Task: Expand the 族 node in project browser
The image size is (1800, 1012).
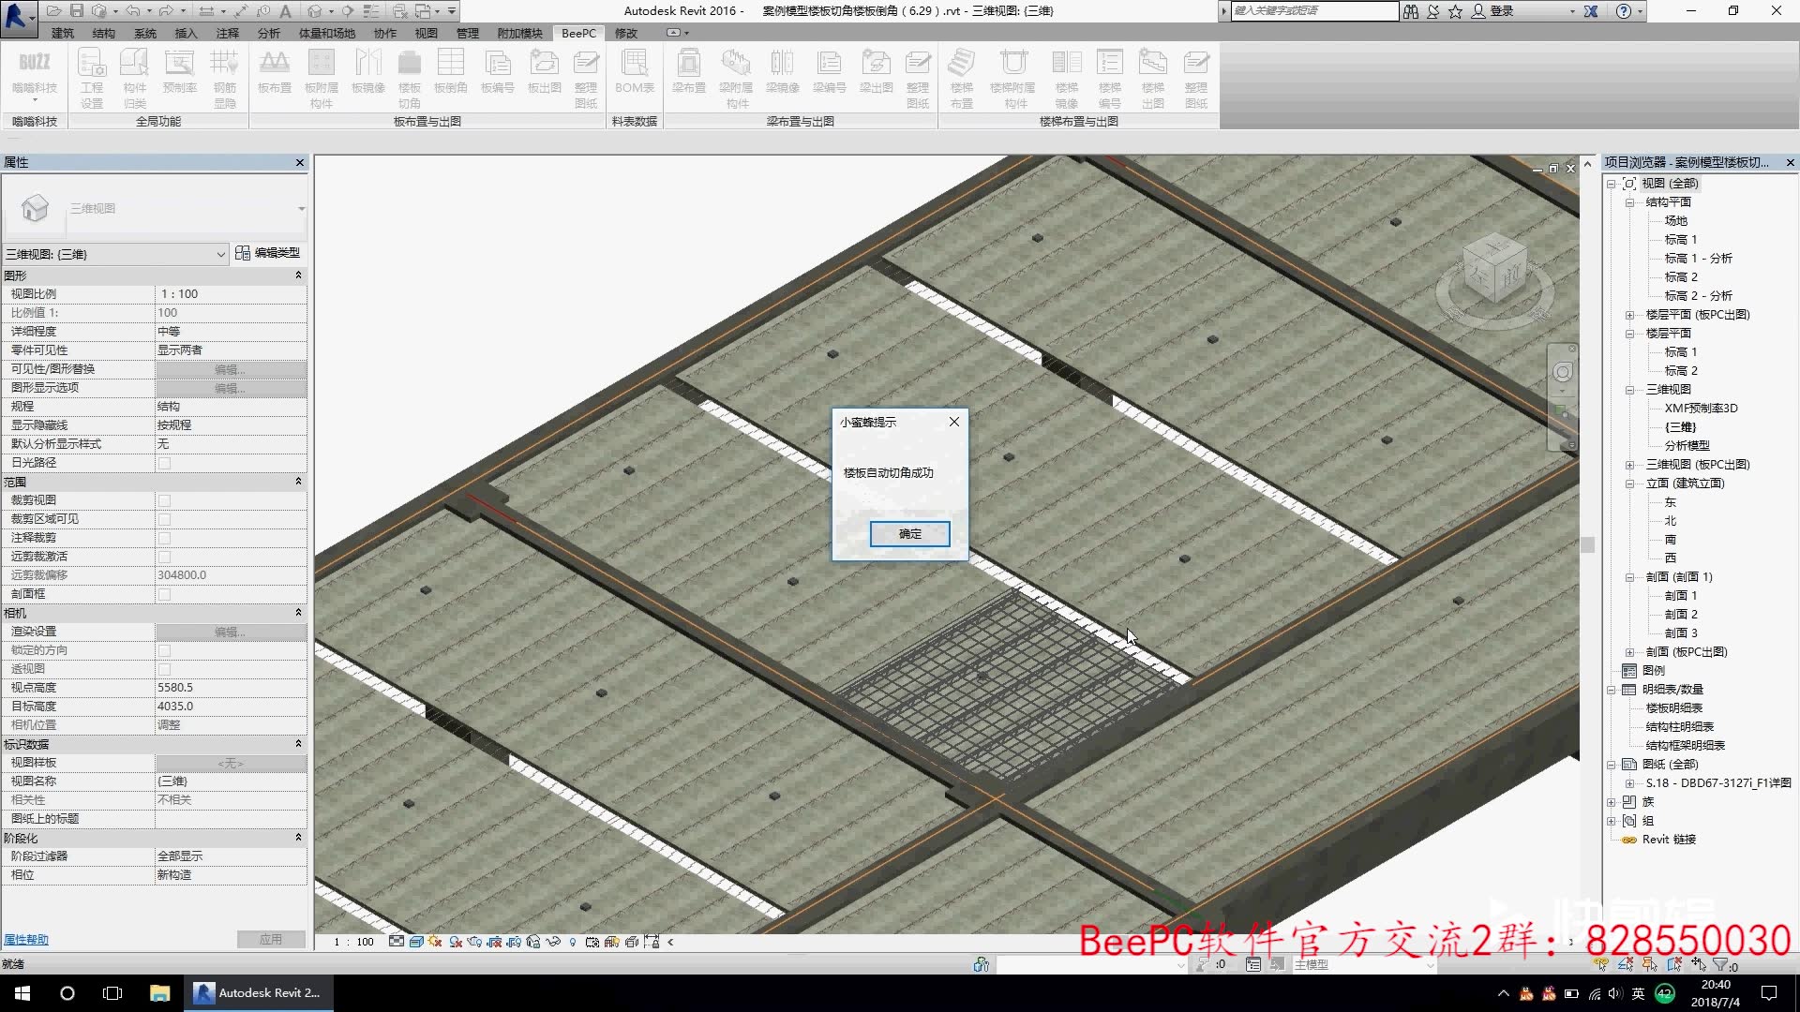Action: pos(1612,802)
